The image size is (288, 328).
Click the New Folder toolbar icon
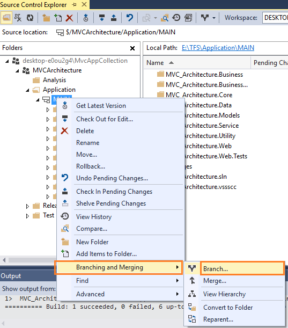click(46, 18)
